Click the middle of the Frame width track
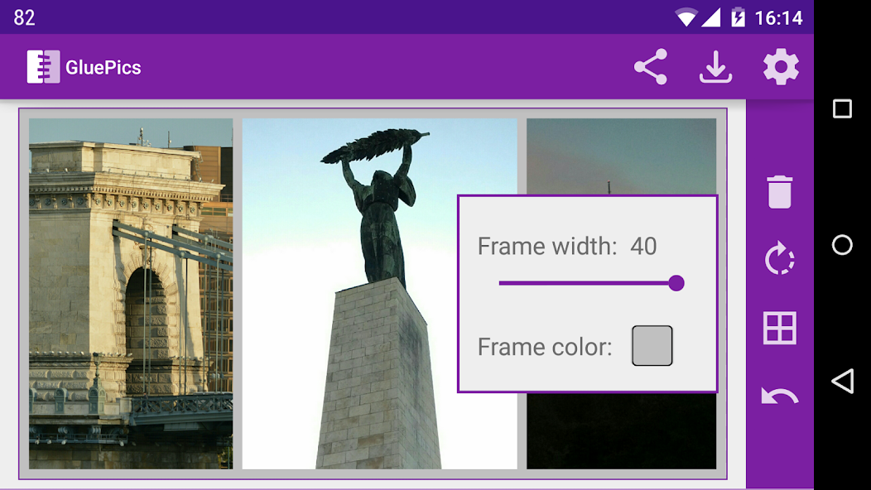The height and width of the screenshot is (490, 871). 588,283
